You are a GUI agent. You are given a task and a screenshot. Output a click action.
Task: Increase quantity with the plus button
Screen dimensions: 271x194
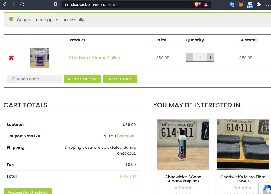click(211, 57)
